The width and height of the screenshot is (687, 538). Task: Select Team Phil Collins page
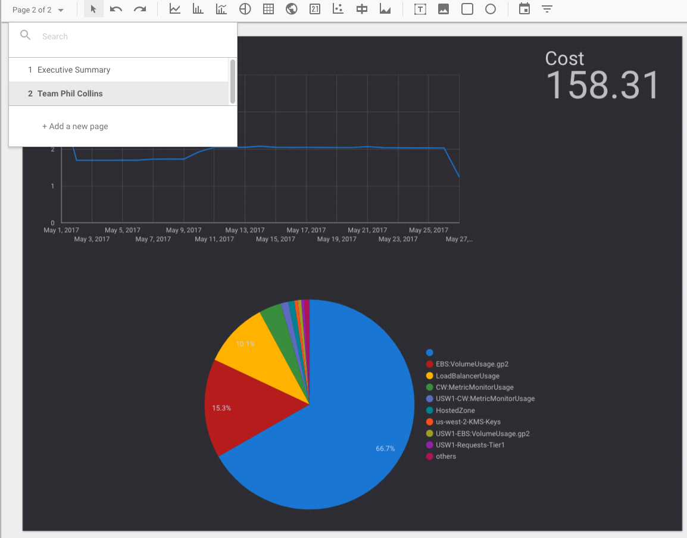(x=70, y=93)
